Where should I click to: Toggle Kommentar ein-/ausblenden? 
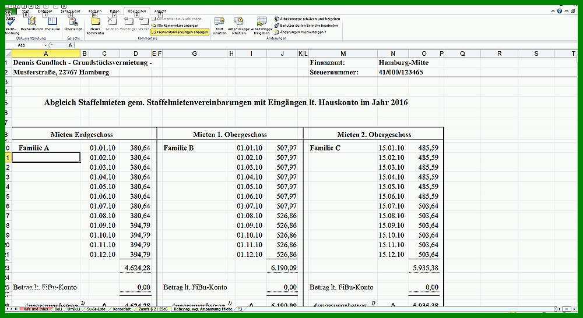(177, 19)
